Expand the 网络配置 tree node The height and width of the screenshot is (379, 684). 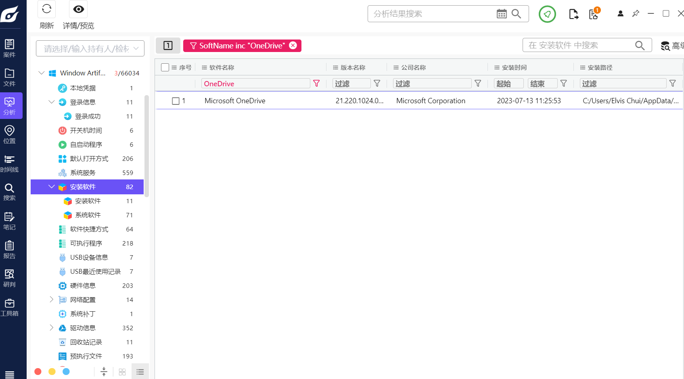tap(51, 300)
